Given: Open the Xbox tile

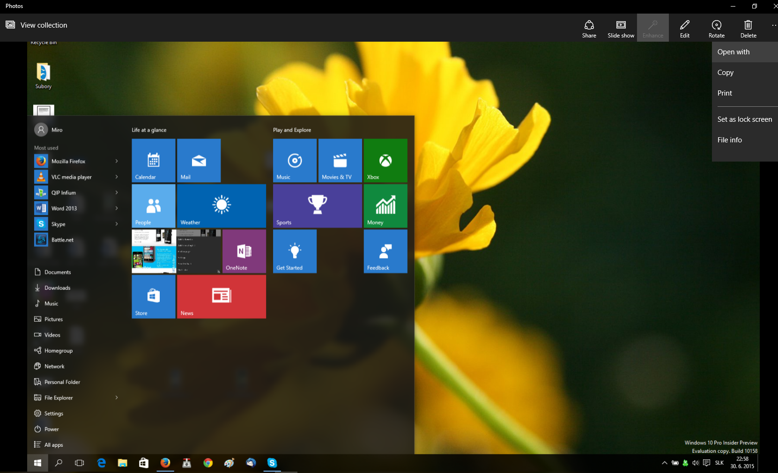Looking at the screenshot, I should coord(385,161).
